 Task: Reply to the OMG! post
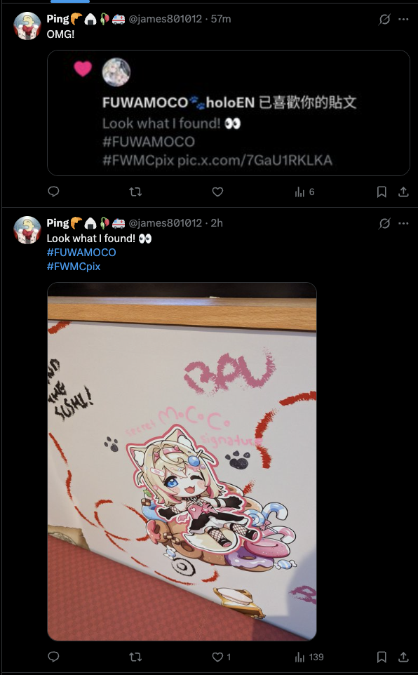coord(53,192)
